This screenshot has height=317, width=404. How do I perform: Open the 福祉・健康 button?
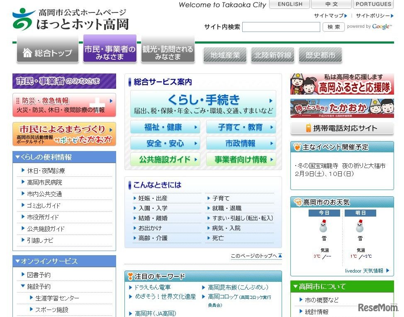165,127
